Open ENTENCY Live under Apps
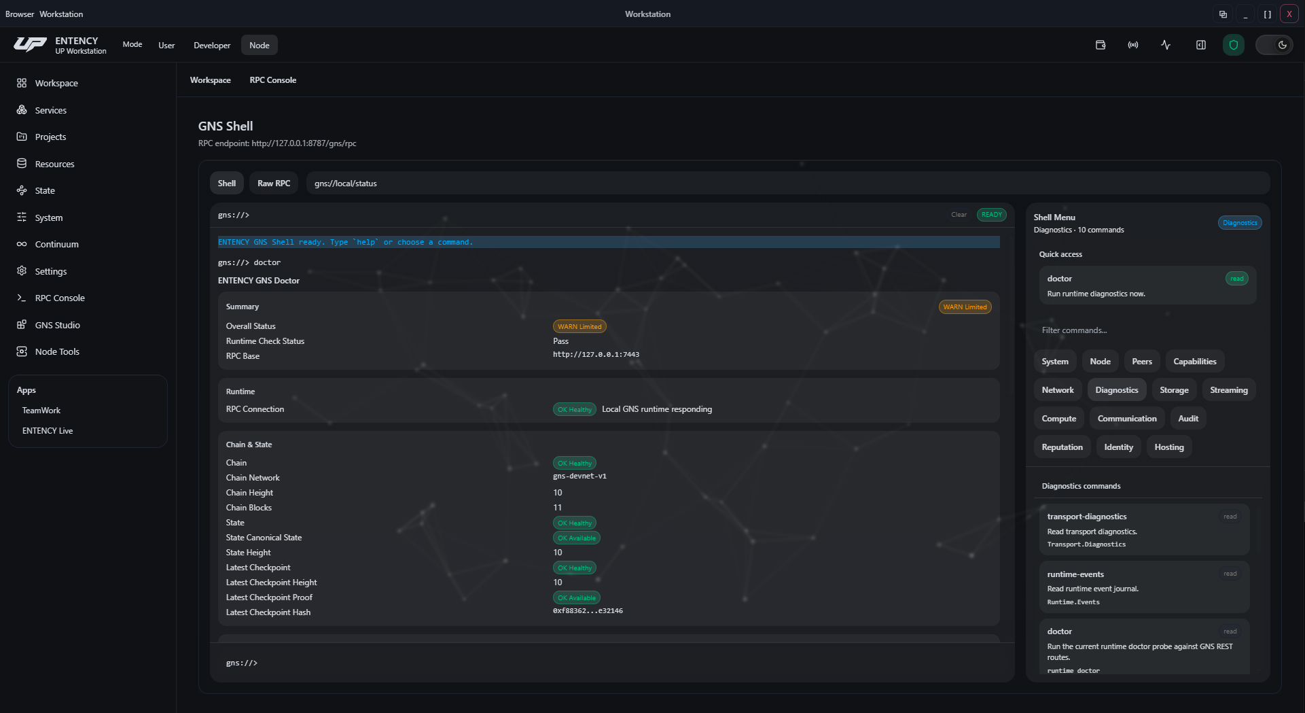The width and height of the screenshot is (1305, 713). point(48,431)
